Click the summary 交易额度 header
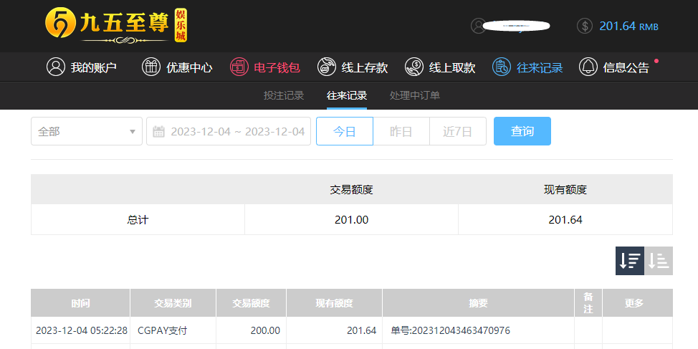Viewport: 698px width, 349px height. coord(352,190)
